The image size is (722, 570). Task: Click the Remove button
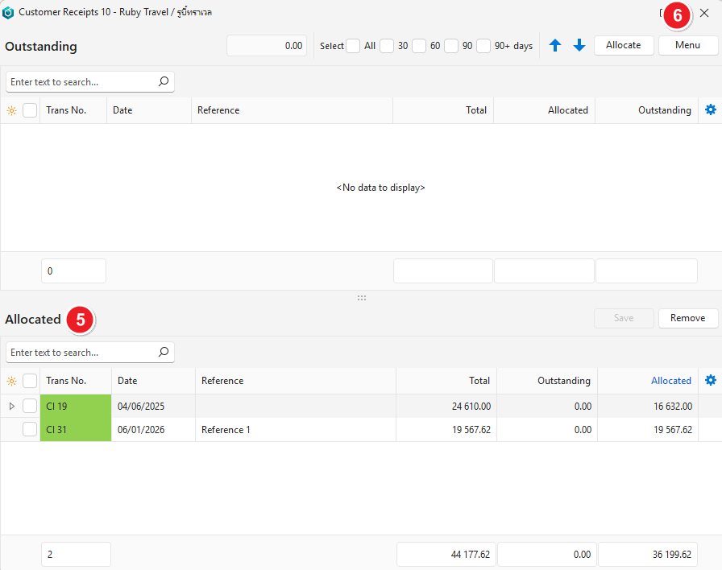point(687,318)
